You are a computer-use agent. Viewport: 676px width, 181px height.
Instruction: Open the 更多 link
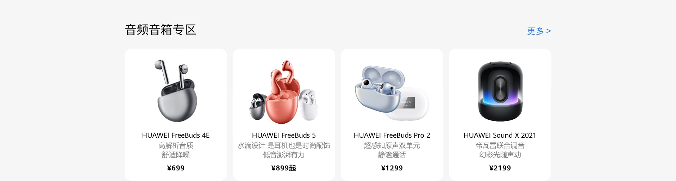(539, 31)
